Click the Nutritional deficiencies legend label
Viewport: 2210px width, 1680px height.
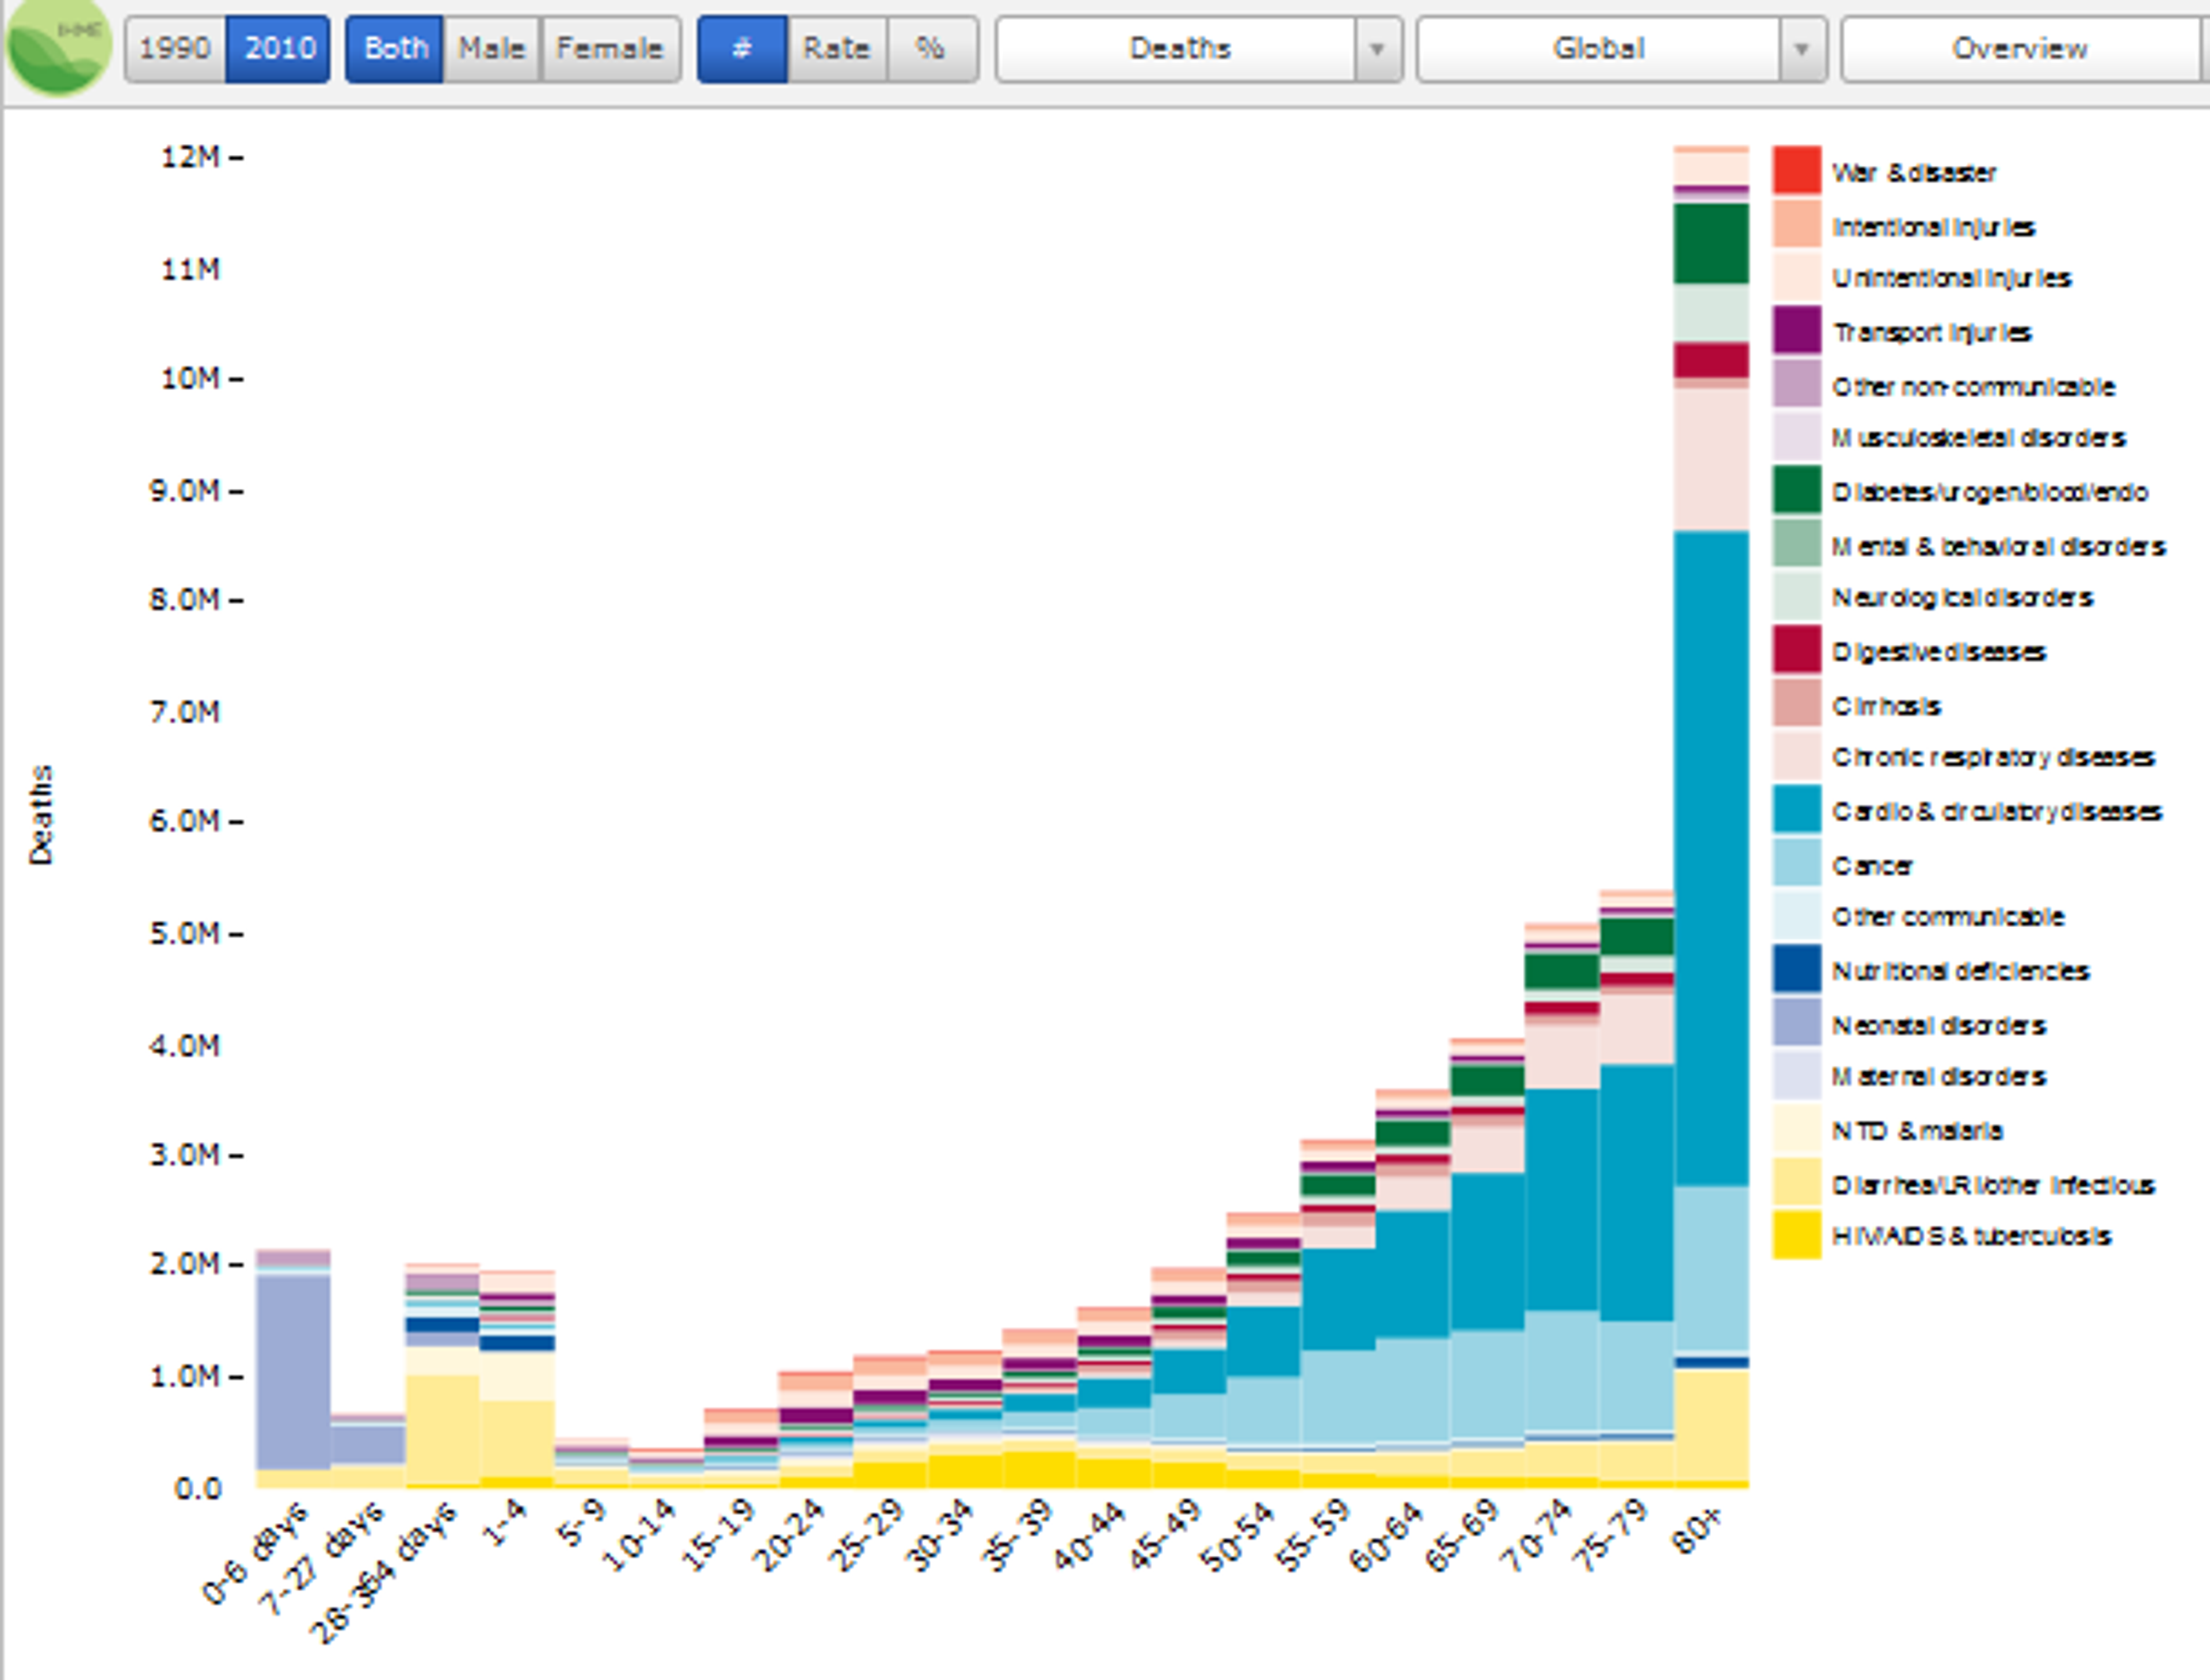pyautogui.click(x=1960, y=971)
